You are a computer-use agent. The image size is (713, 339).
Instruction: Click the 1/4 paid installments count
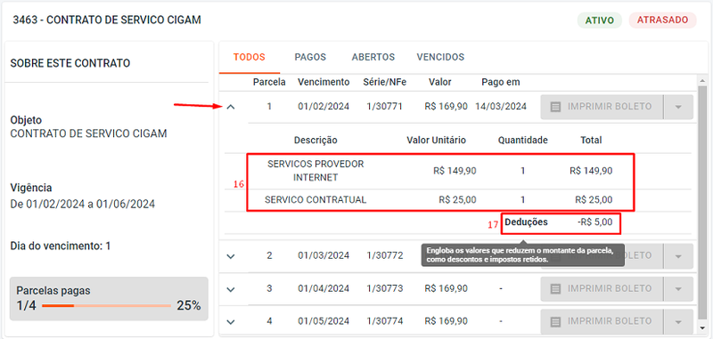pos(26,306)
